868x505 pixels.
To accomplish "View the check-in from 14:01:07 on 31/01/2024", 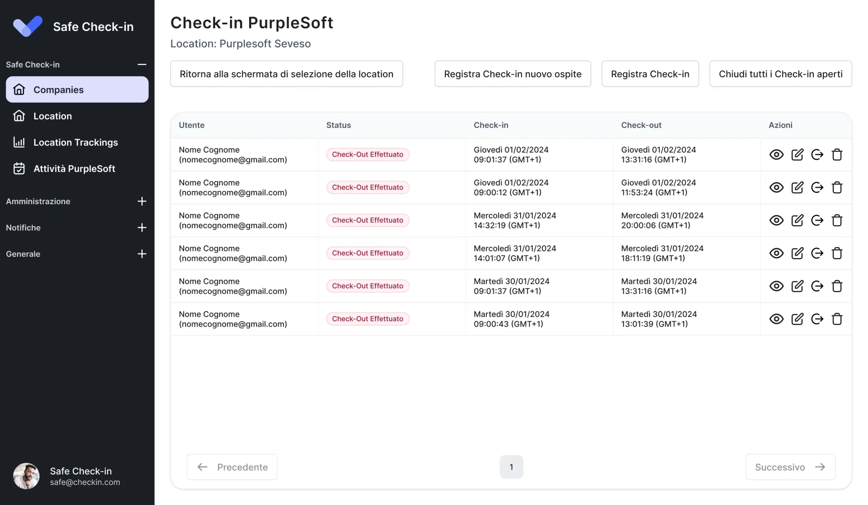I will [776, 253].
